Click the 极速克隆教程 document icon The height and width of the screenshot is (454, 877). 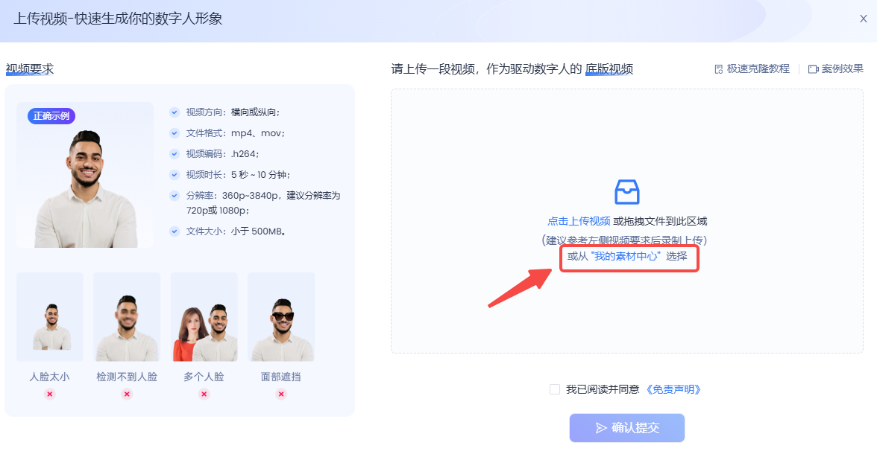coord(719,69)
